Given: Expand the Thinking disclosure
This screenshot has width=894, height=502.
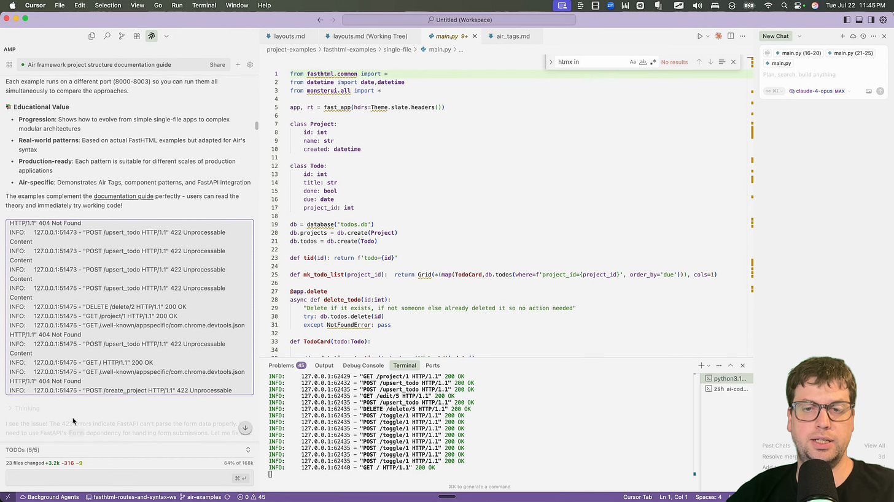Looking at the screenshot, I should pos(23,409).
